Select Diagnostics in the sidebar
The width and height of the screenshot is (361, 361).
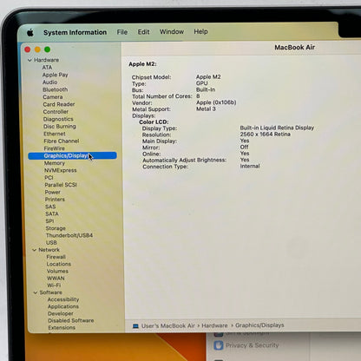pyautogui.click(x=58, y=119)
